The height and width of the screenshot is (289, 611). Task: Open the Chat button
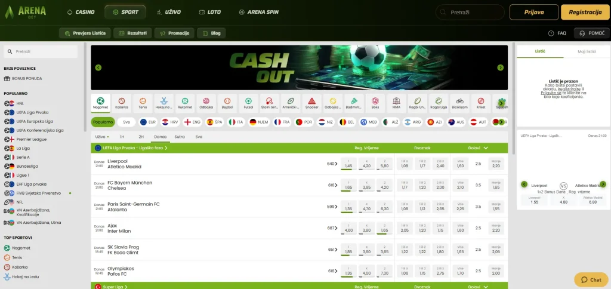[591, 279]
